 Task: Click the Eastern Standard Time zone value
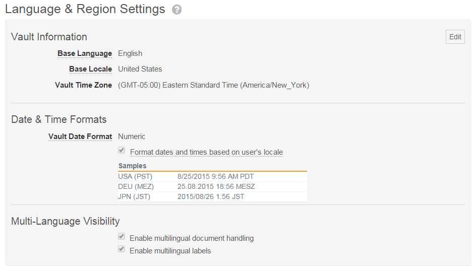coord(213,85)
